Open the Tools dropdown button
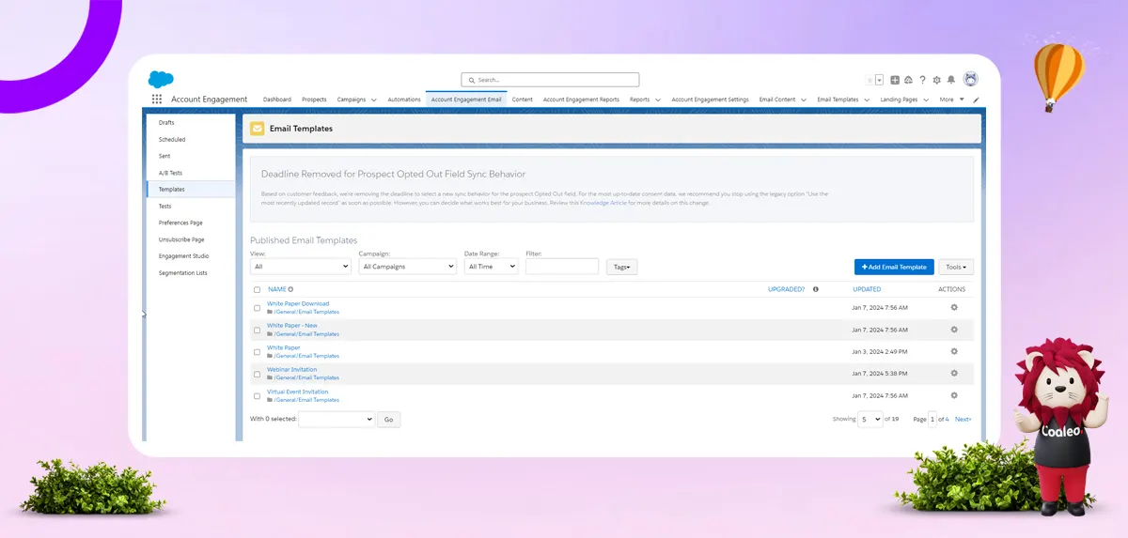The height and width of the screenshot is (538, 1128). click(x=956, y=267)
